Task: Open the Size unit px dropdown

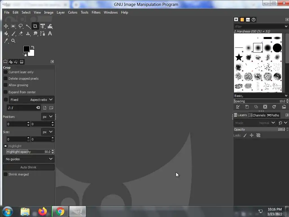Action: click(x=48, y=132)
